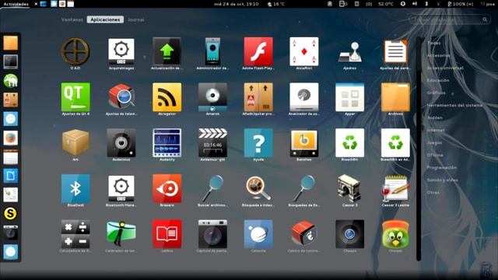Launch the Captura de pantalla camera

212,234
